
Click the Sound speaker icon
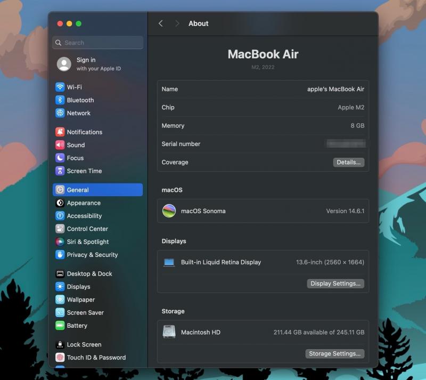[x=60, y=145]
